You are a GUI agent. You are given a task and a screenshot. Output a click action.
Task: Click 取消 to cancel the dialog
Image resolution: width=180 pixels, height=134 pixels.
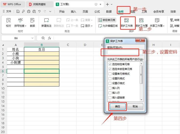[x=135, y=106]
